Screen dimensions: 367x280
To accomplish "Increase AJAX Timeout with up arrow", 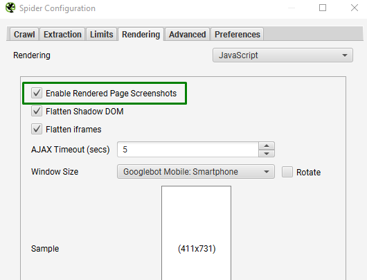I will [x=267, y=146].
